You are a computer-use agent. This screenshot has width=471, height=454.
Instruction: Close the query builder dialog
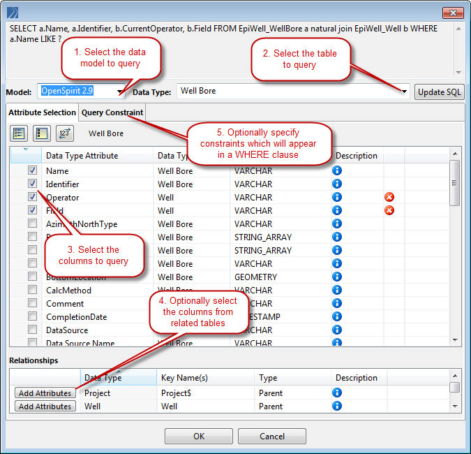[x=453, y=13]
